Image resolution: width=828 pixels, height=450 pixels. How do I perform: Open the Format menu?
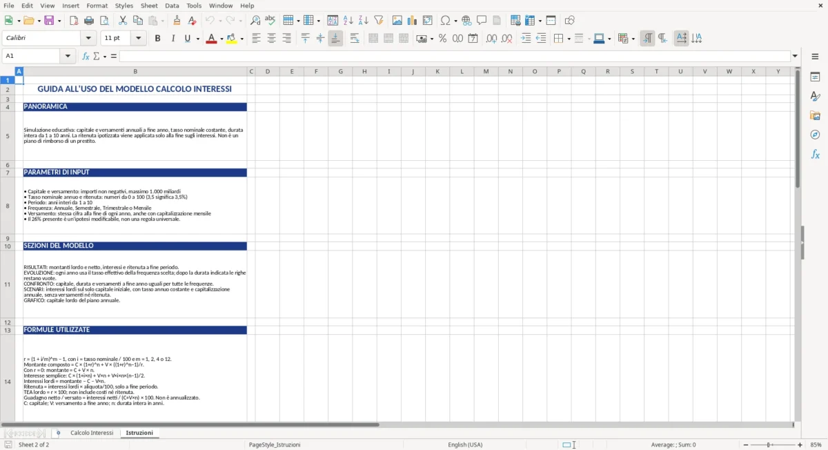97,6
